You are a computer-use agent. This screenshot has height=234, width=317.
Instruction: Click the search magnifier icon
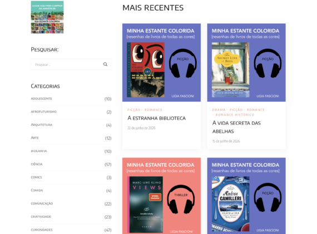[x=105, y=64]
